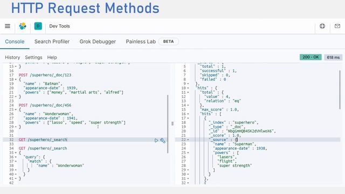Click the splitter handle between editor panes
This screenshot has height=194, width=345.
point(172,123)
